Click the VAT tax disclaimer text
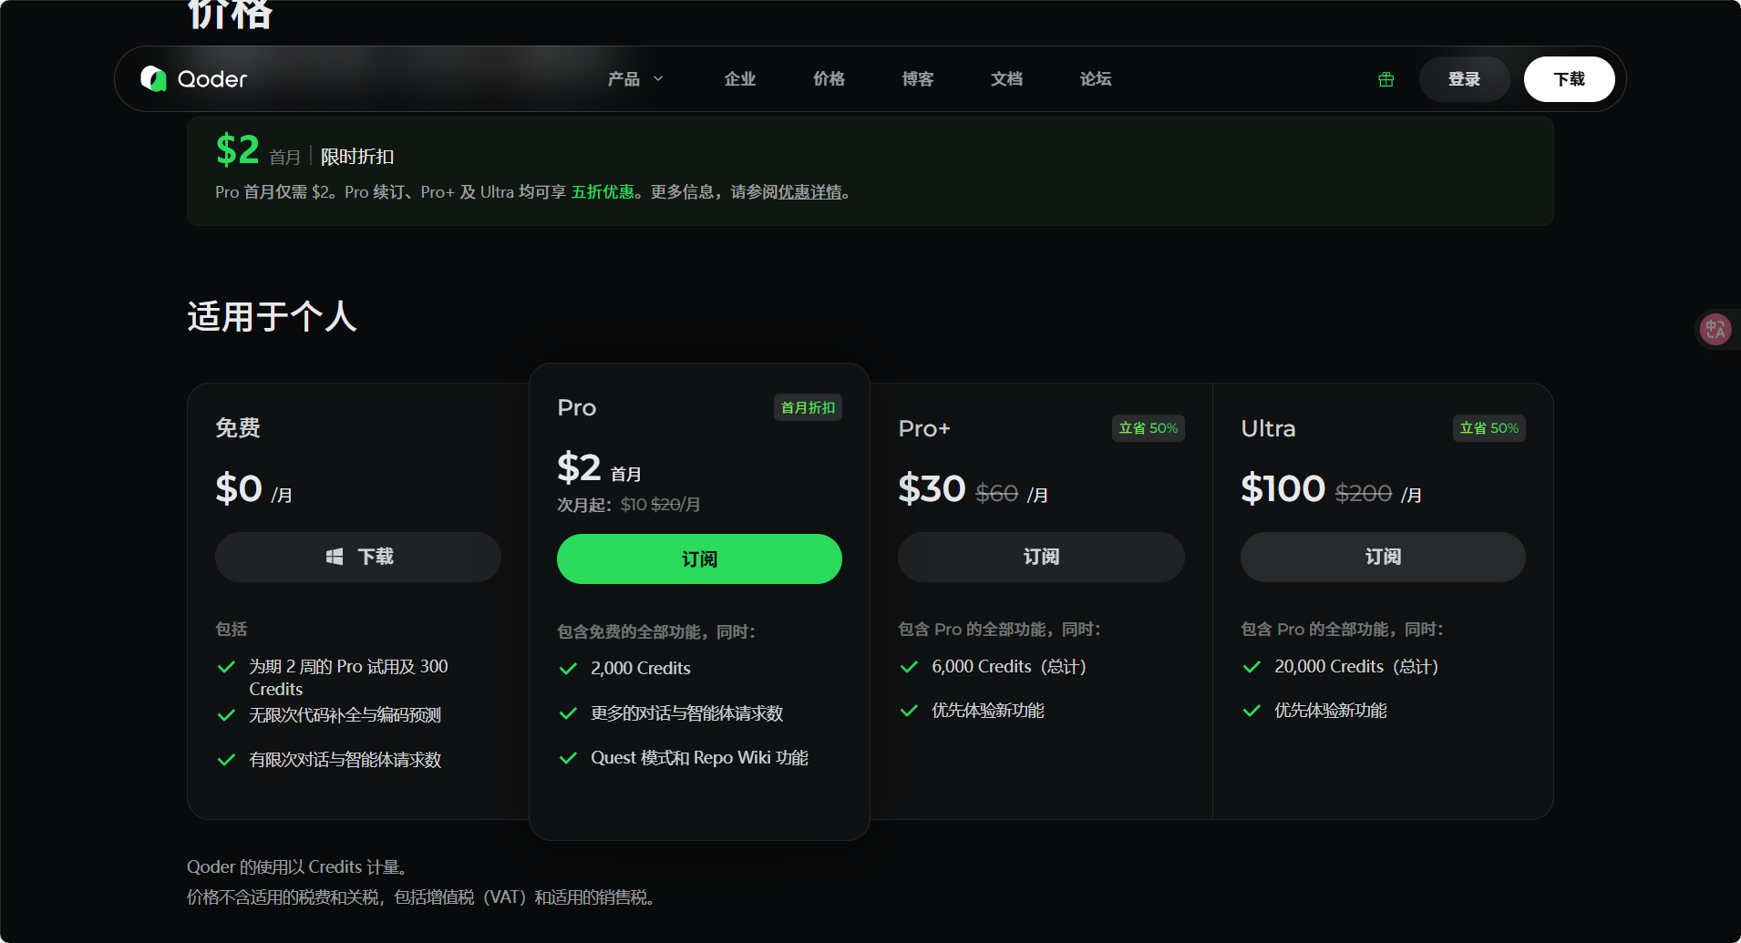1741x943 pixels. [421, 897]
